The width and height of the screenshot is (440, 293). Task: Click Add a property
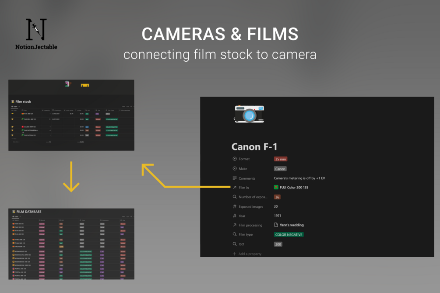pyautogui.click(x=247, y=254)
